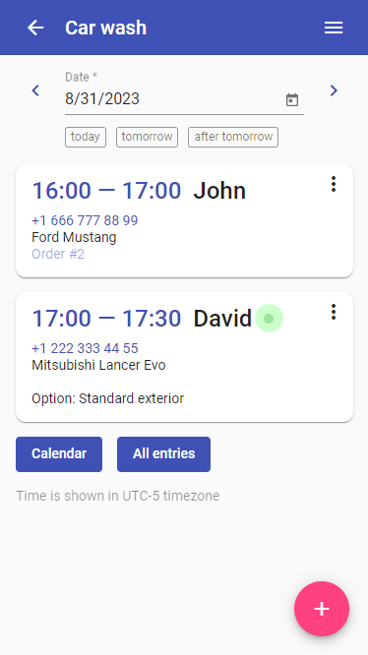Open three-dot menu on John's entry
Viewport: 368px width, 655px height.
333,184
